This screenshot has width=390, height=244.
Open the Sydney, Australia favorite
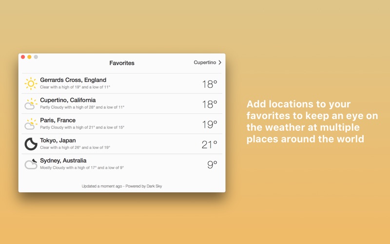[63, 161]
